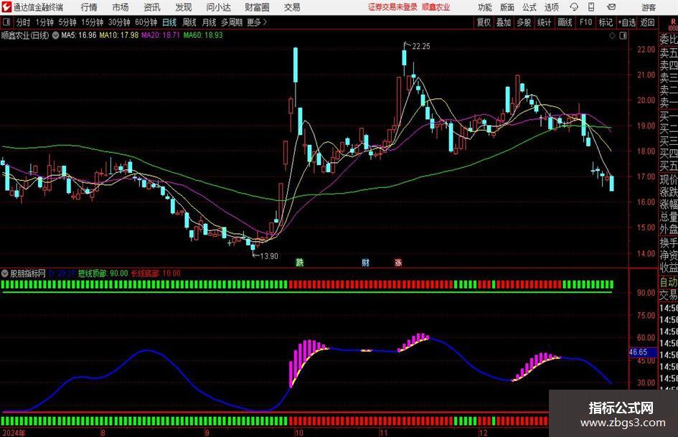This screenshot has width=678, height=437.
Task: Click the 顺鑫农业 stock name in title bar
Action: point(436,7)
